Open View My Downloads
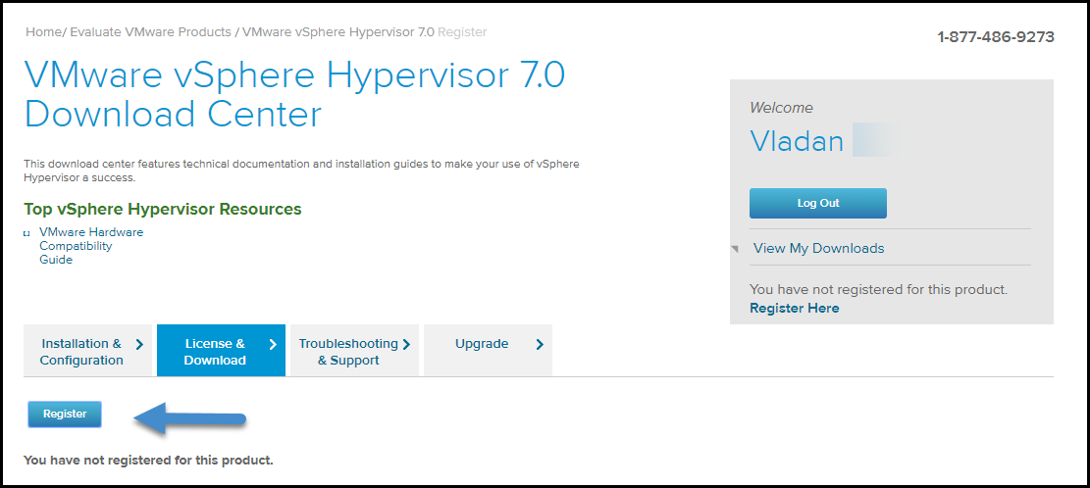 point(818,249)
